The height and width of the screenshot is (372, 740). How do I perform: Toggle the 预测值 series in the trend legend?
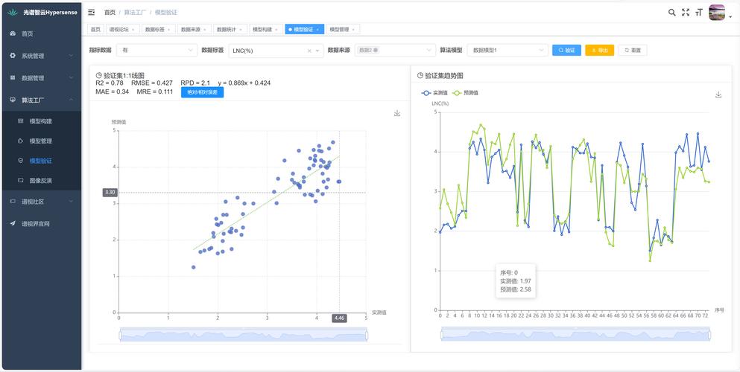pyautogui.click(x=465, y=93)
